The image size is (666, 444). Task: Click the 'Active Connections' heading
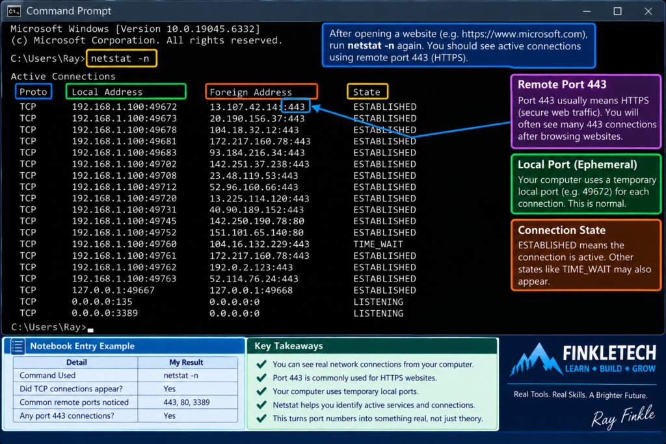click(63, 77)
